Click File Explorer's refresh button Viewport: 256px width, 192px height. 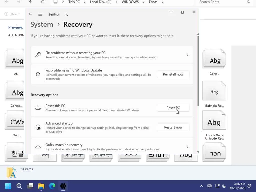pyautogui.click(x=42, y=2)
